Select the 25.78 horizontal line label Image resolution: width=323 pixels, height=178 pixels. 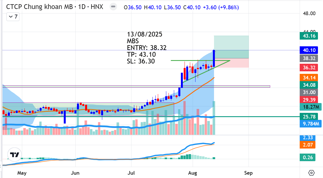pyautogui.click(x=309, y=117)
